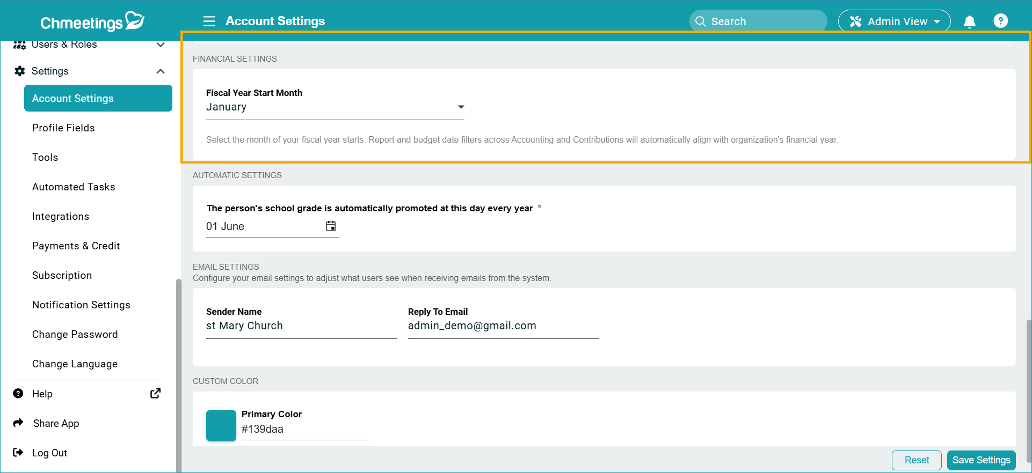Click Save Settings button
The image size is (1032, 473).
981,460
